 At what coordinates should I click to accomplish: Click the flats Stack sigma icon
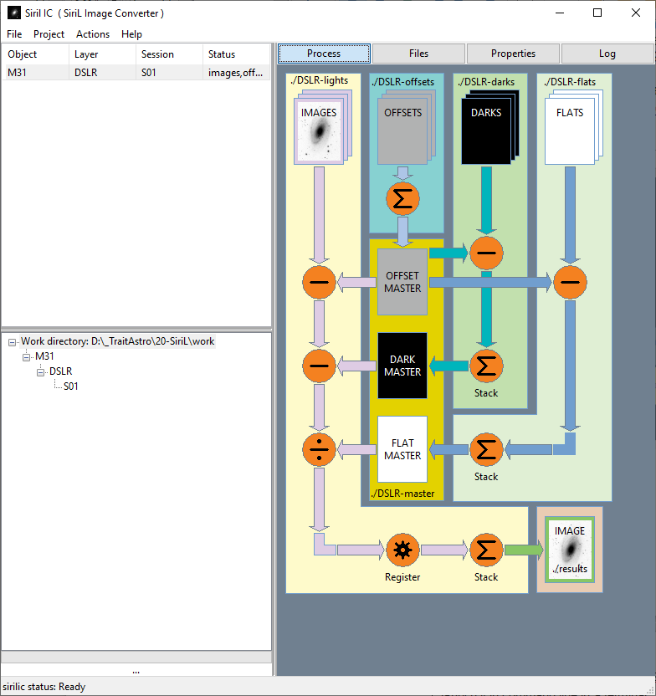[x=486, y=450]
